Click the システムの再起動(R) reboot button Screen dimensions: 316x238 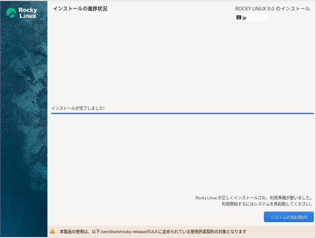coord(289,217)
